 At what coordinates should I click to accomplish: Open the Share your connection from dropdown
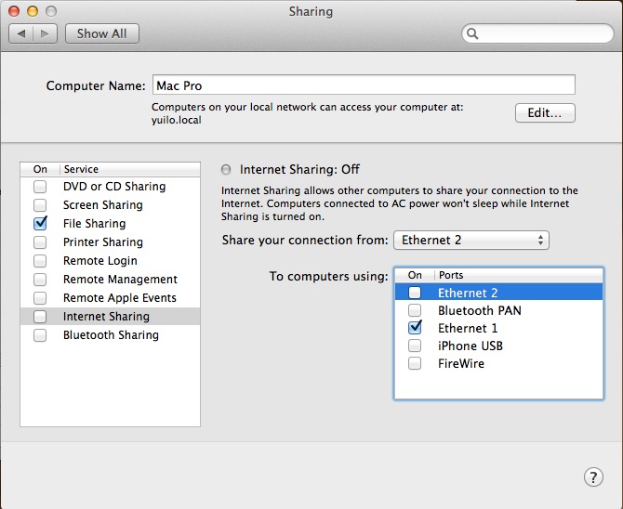[471, 241]
